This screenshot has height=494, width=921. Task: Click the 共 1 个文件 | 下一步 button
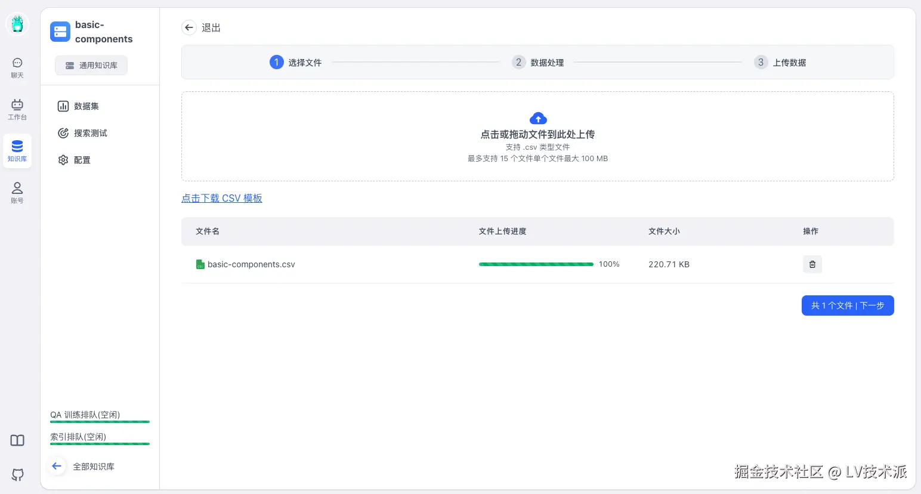coord(847,305)
